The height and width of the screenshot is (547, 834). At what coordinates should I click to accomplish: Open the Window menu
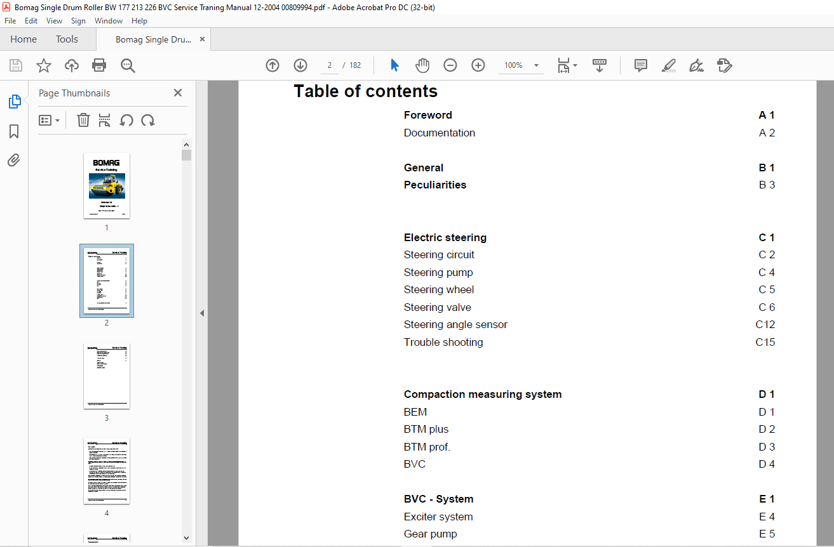tap(109, 21)
